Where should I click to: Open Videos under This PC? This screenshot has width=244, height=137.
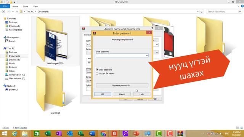tap(12, 71)
